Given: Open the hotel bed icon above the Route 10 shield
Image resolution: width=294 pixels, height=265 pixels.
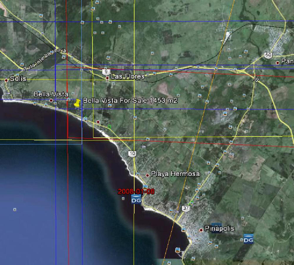Looking at the screenshot, I should (143, 146).
